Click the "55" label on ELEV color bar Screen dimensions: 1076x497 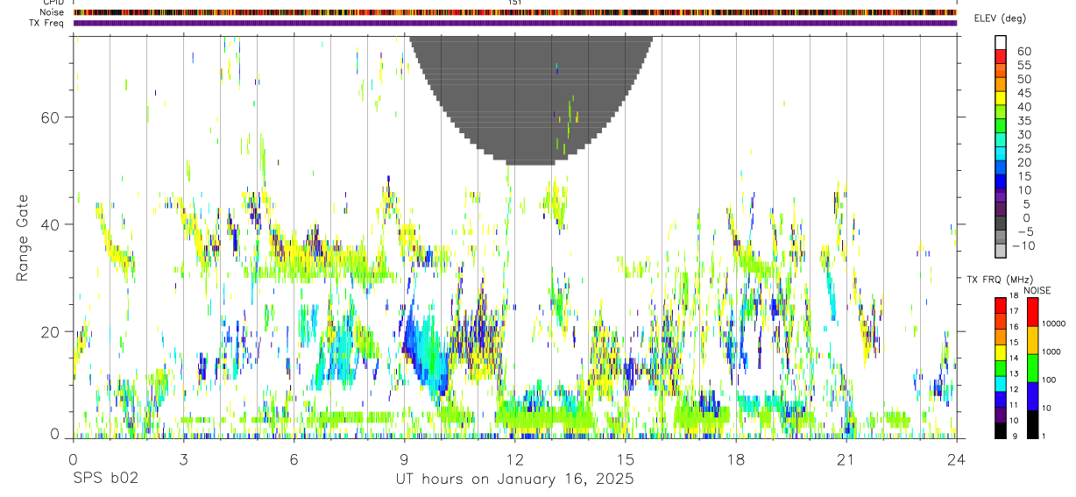(x=1023, y=66)
